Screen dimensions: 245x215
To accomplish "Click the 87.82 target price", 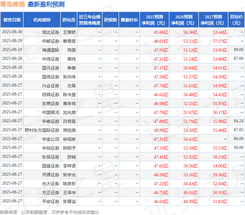I will tap(239, 130).
